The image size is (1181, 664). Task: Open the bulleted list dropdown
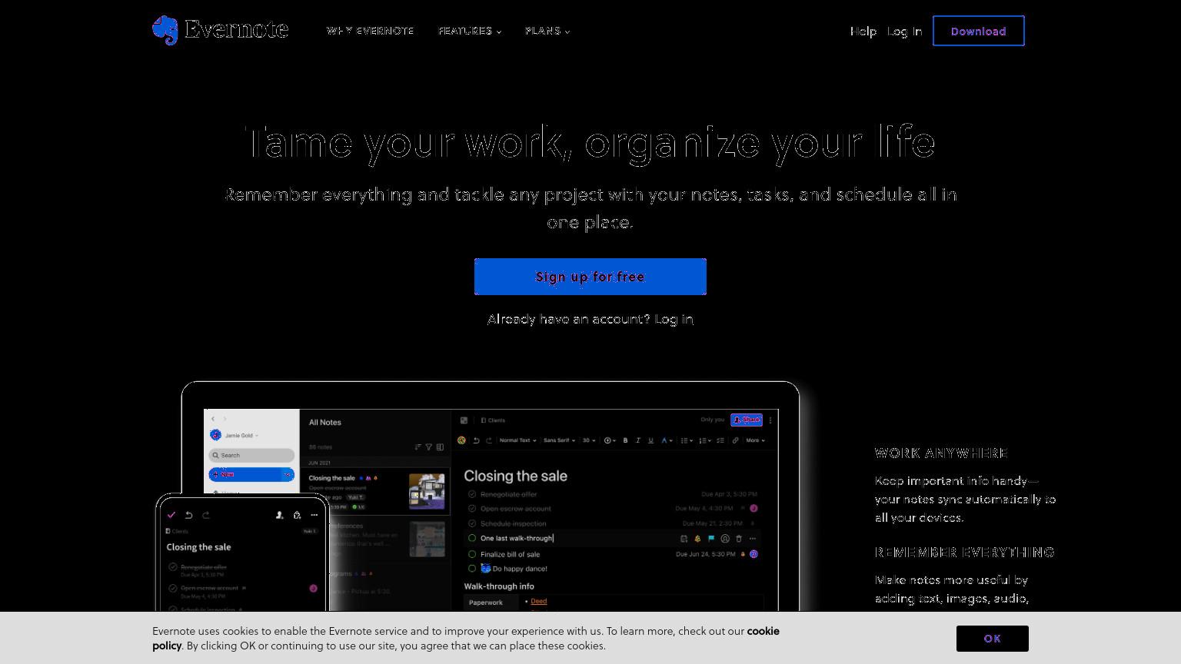pos(687,440)
